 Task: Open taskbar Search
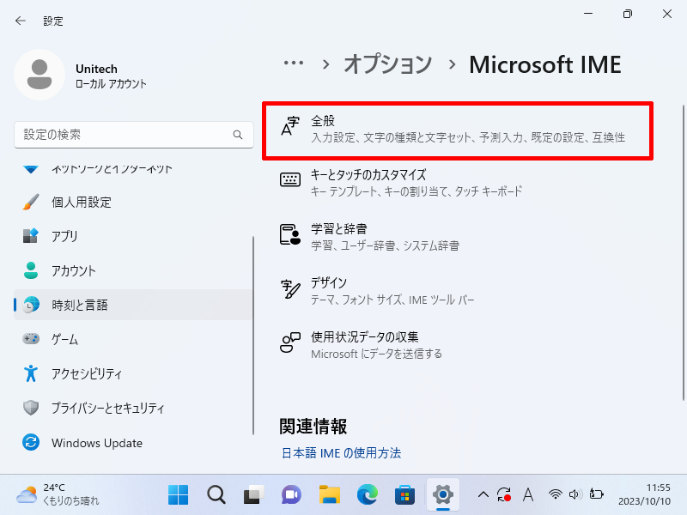[x=216, y=495]
